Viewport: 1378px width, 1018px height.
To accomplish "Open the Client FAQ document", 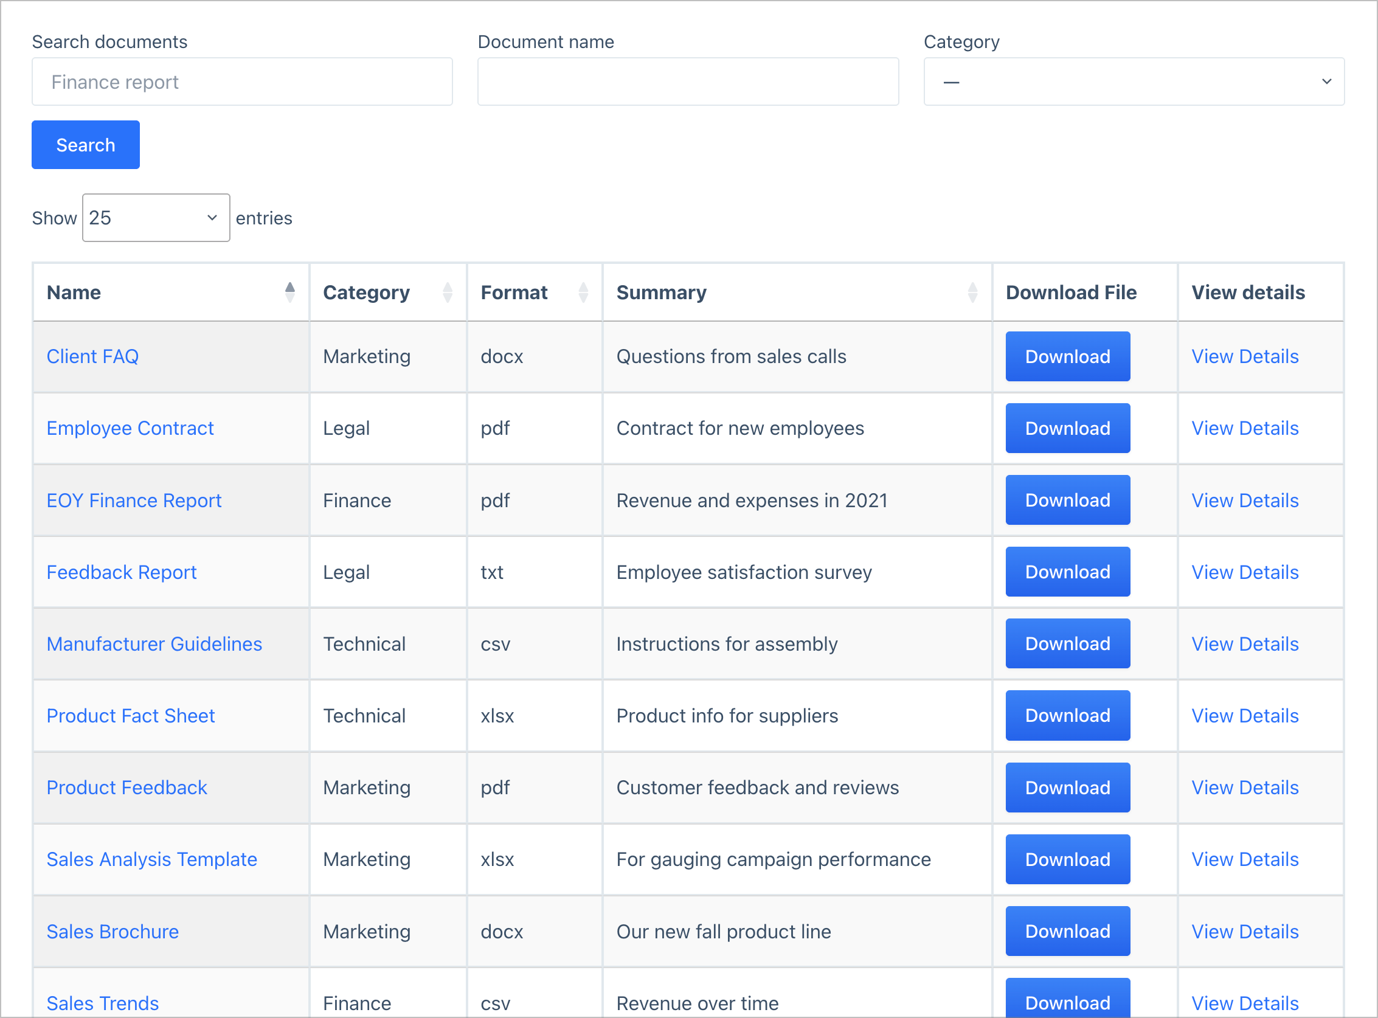I will pos(92,356).
